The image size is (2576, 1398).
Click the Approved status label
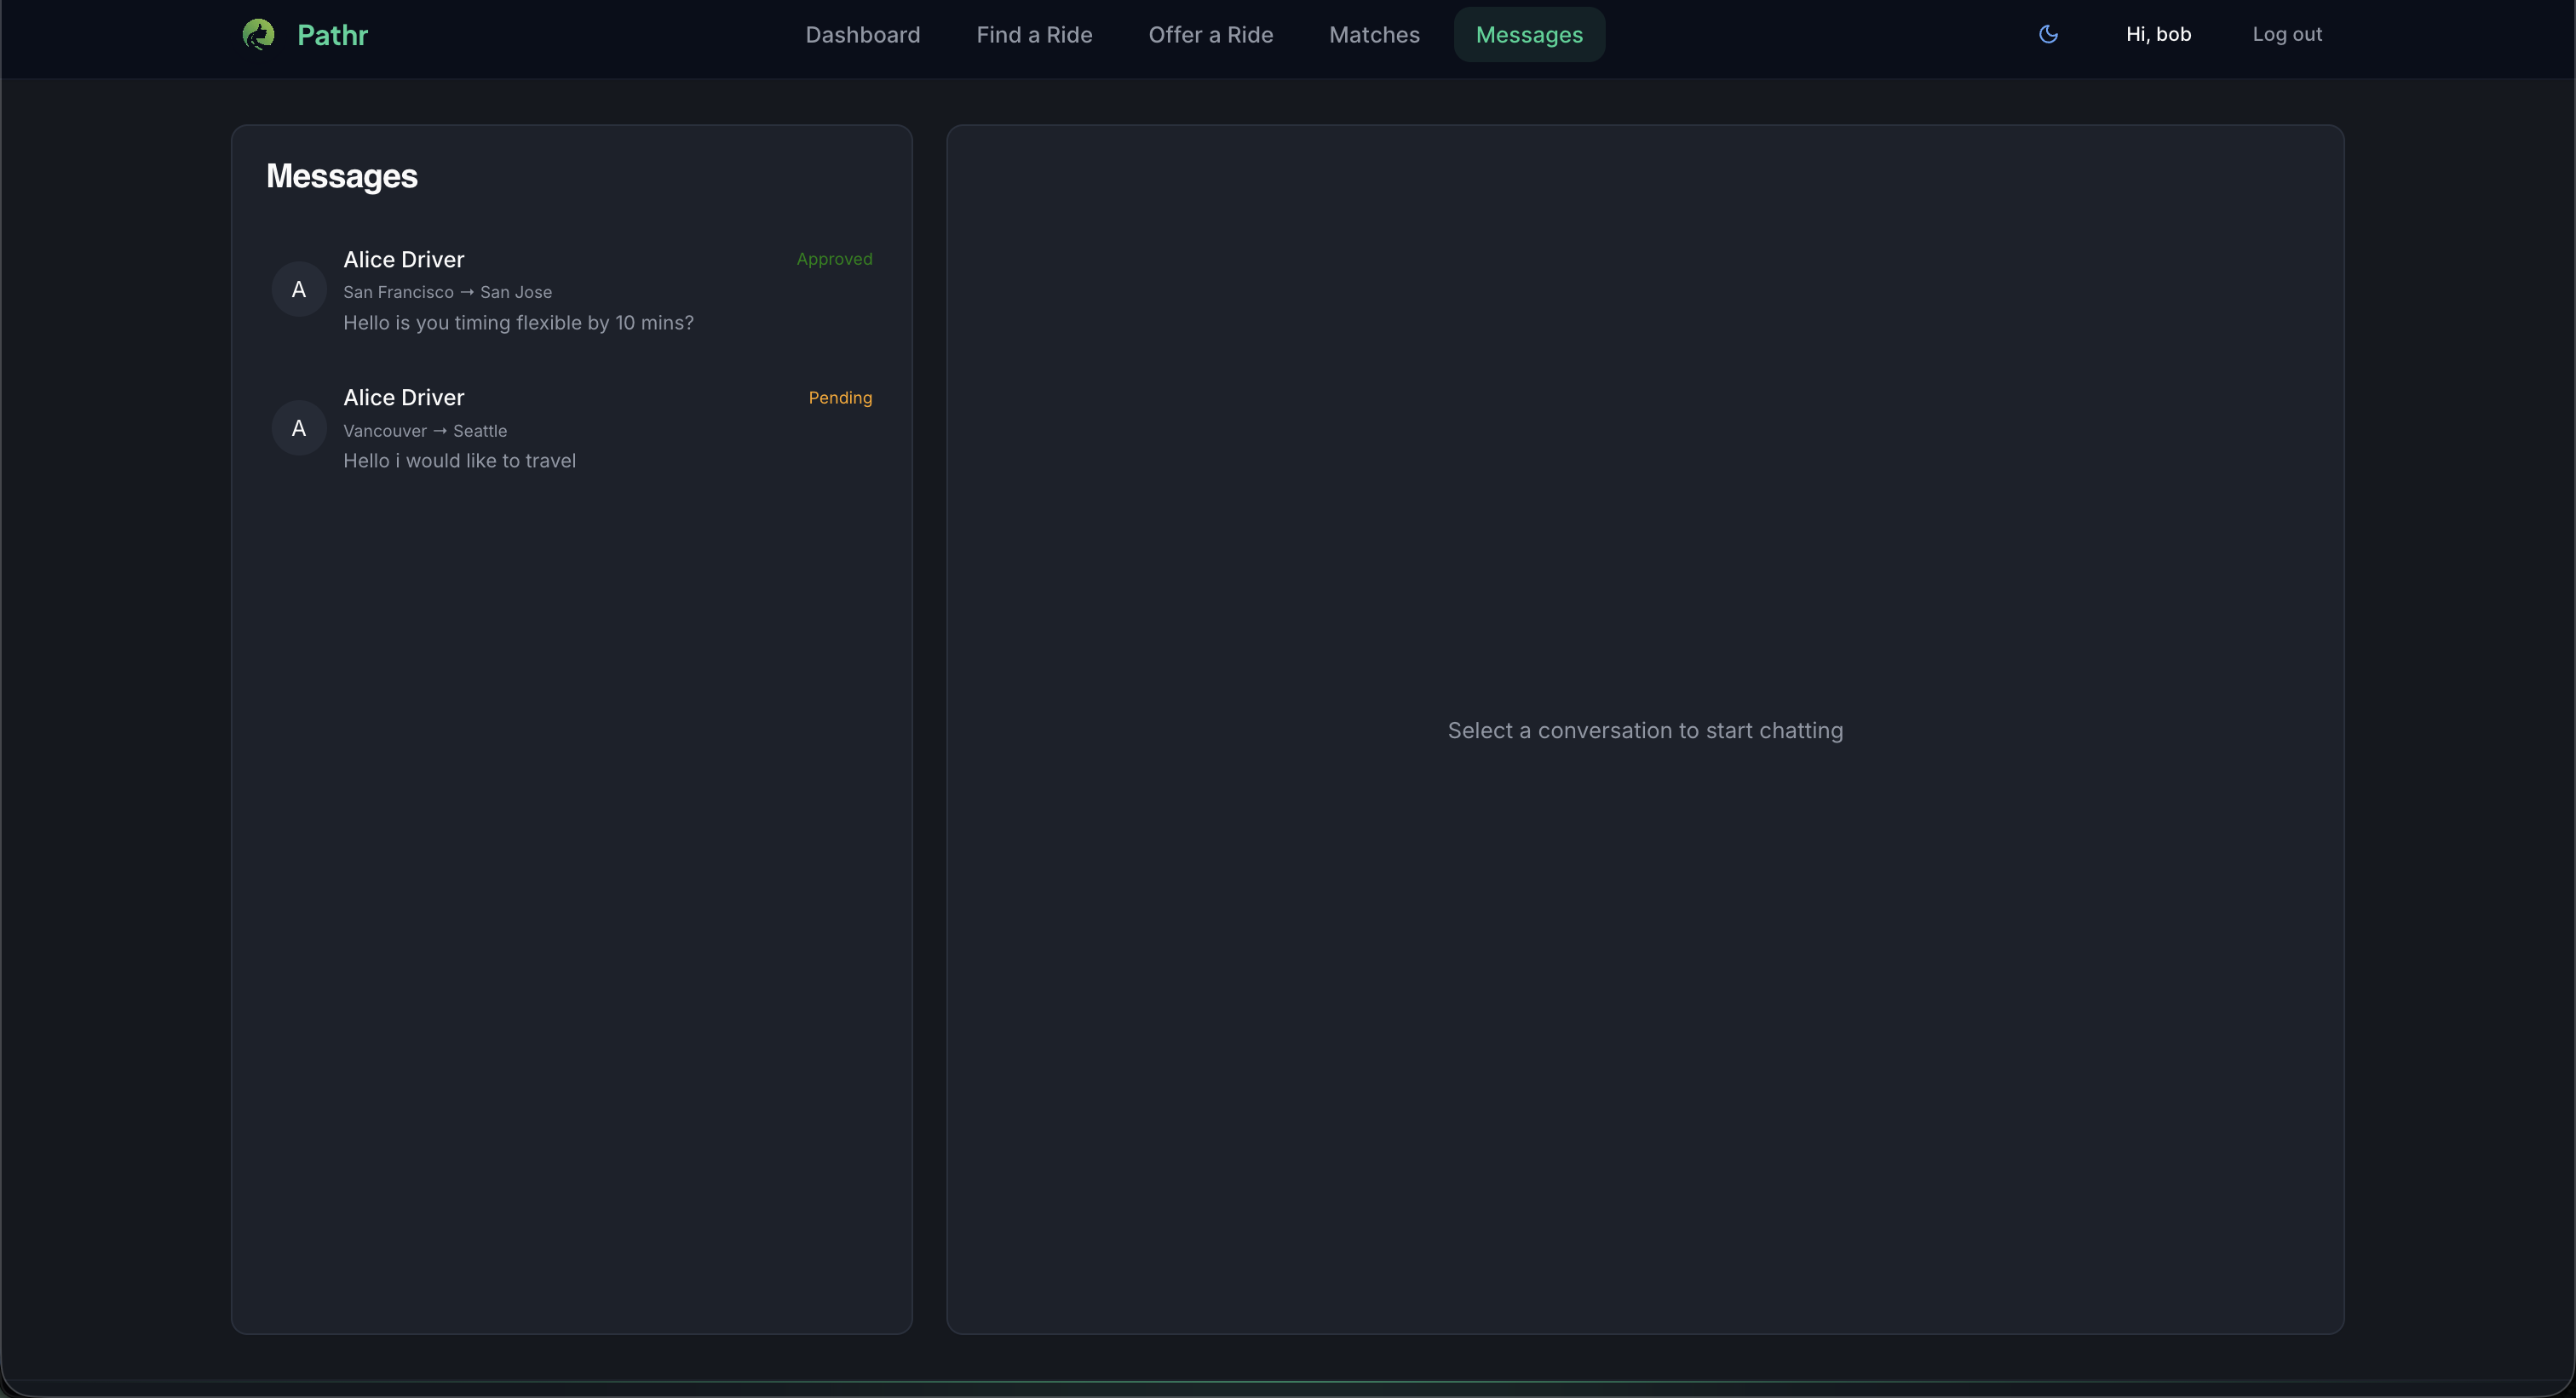pyautogui.click(x=833, y=259)
